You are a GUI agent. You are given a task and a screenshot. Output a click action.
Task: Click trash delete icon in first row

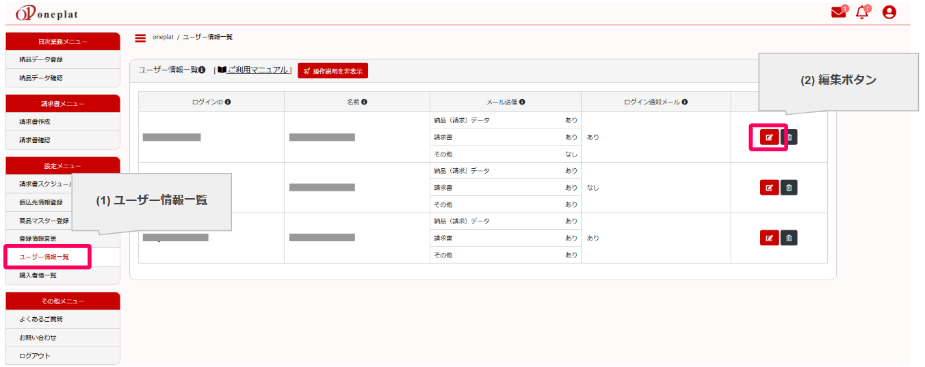click(x=789, y=137)
